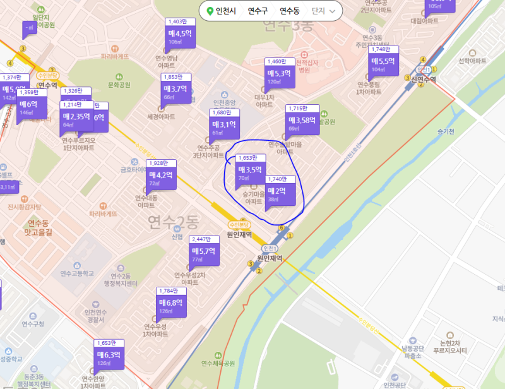Click the 논현2차 푸르지오시티 icon

(450, 335)
